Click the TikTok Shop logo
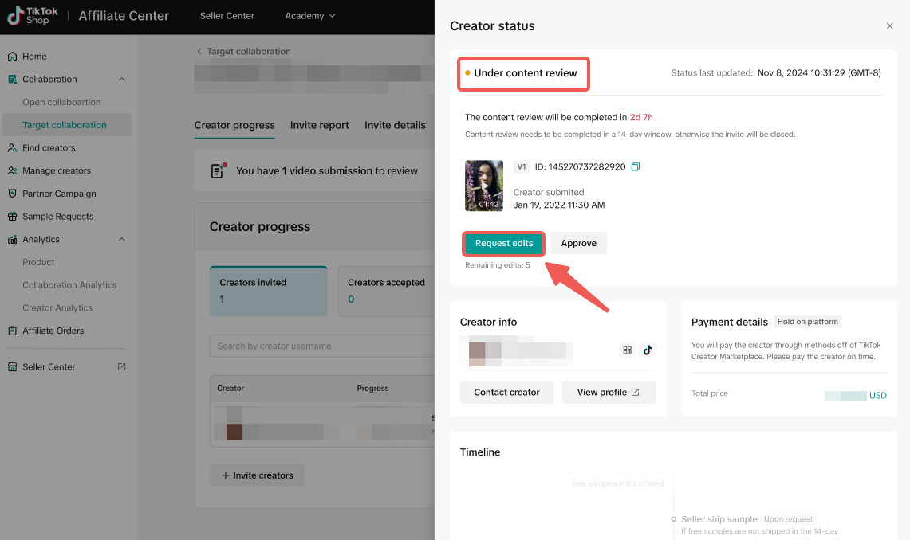The height and width of the screenshot is (540, 910). click(29, 16)
